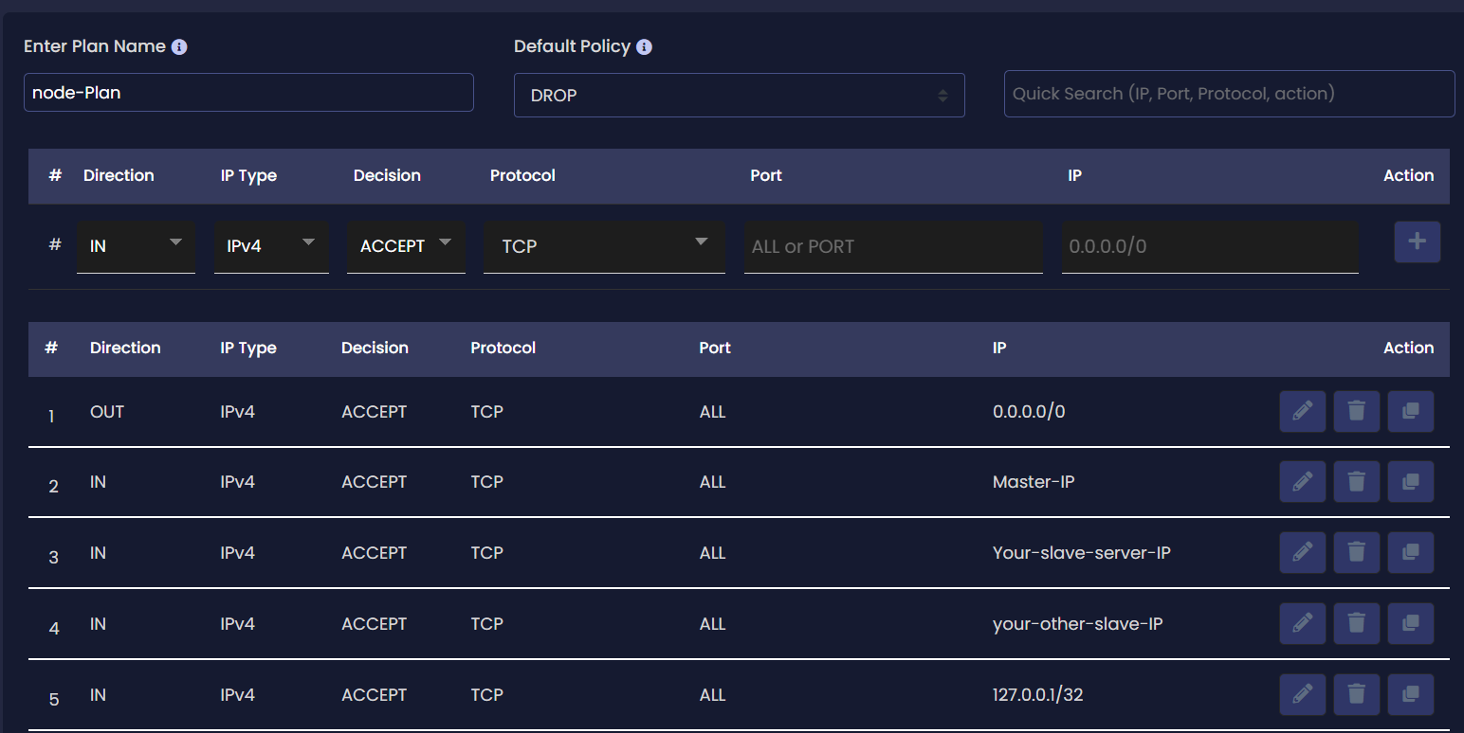
Task: Delete the Master-IP rule via trash icon
Action: pos(1356,481)
